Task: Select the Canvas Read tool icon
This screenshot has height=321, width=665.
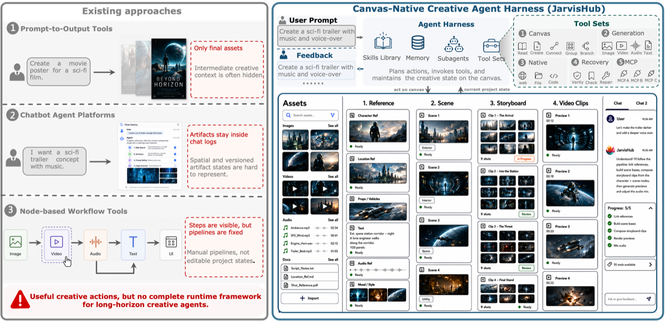Action: 523,46
